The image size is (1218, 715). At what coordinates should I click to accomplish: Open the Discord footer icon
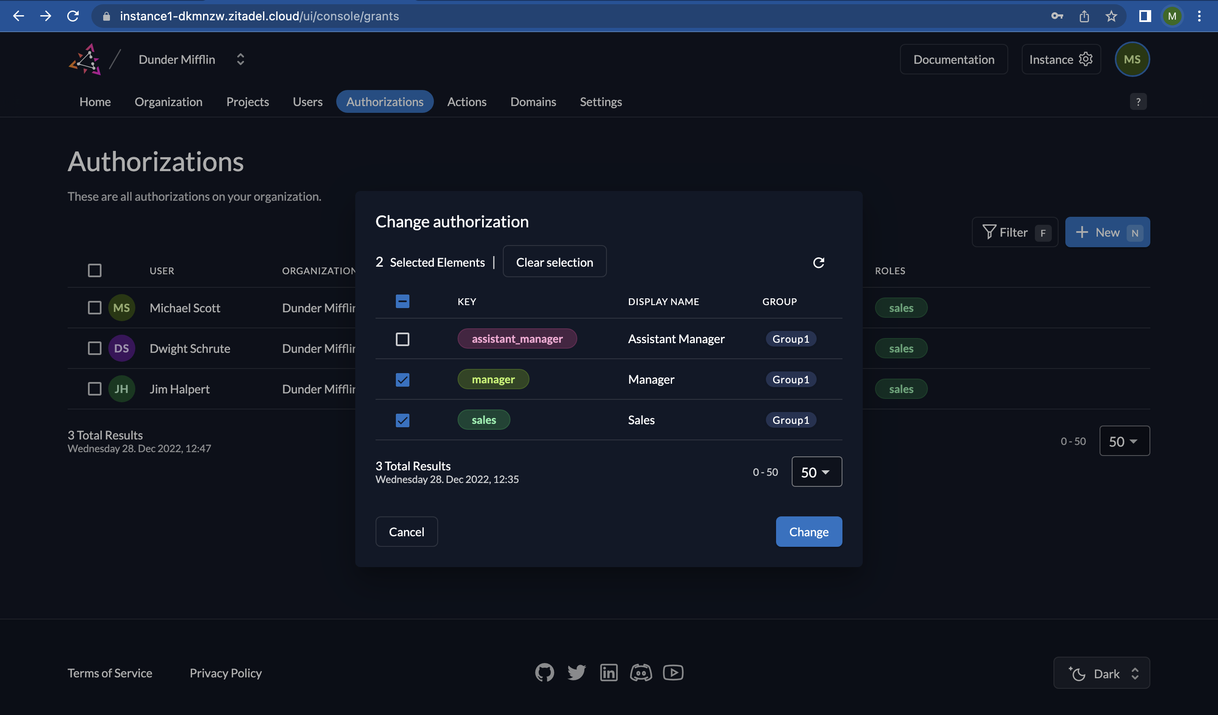(641, 672)
